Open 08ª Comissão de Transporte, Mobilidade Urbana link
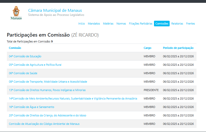 click(48, 82)
